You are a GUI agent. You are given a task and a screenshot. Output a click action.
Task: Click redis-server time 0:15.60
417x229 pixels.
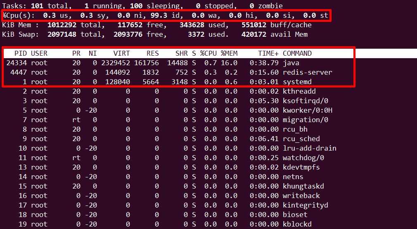click(264, 72)
